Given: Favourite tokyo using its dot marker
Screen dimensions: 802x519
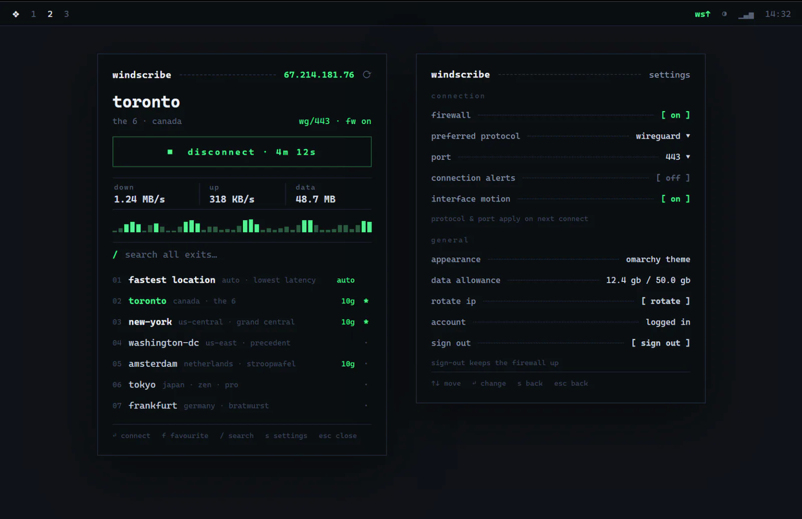Looking at the screenshot, I should point(366,385).
